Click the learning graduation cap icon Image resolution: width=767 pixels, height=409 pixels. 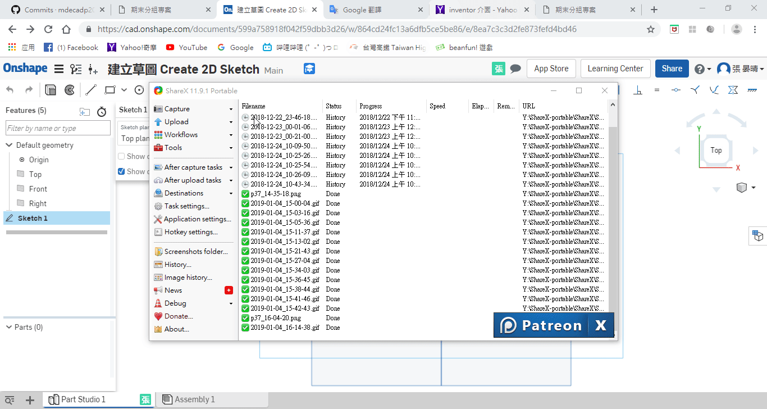pyautogui.click(x=309, y=69)
